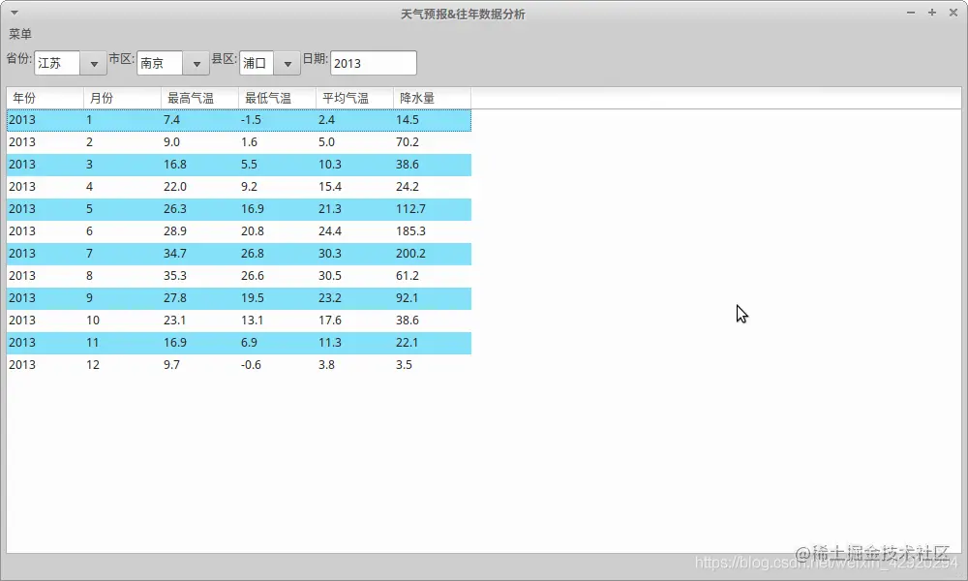Click the precipitation value 3.5
Screen dimensions: 968x581
(404, 364)
